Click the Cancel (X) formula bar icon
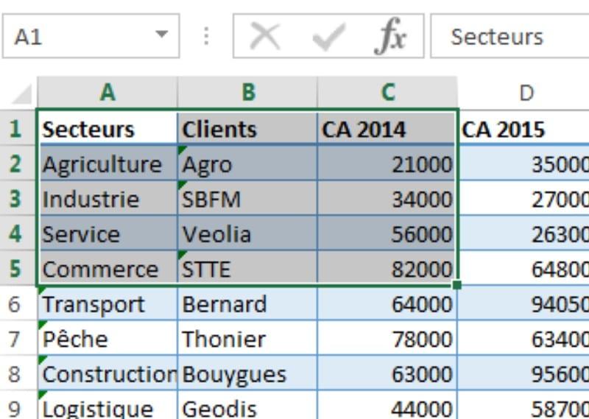Image resolution: width=589 pixels, height=419 pixels. 265,36
